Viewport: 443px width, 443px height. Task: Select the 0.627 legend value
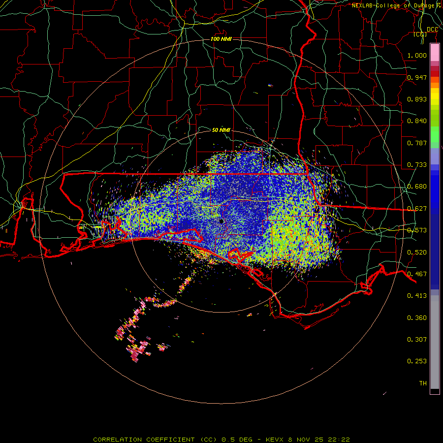417,209
